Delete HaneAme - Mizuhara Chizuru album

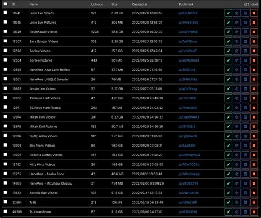[254, 183]
